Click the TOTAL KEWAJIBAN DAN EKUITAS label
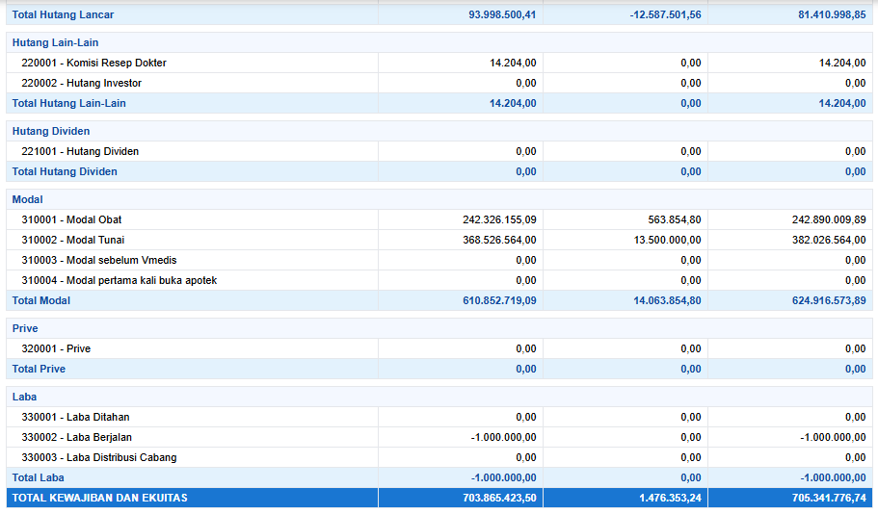This screenshot has height=514, width=878. [99, 498]
